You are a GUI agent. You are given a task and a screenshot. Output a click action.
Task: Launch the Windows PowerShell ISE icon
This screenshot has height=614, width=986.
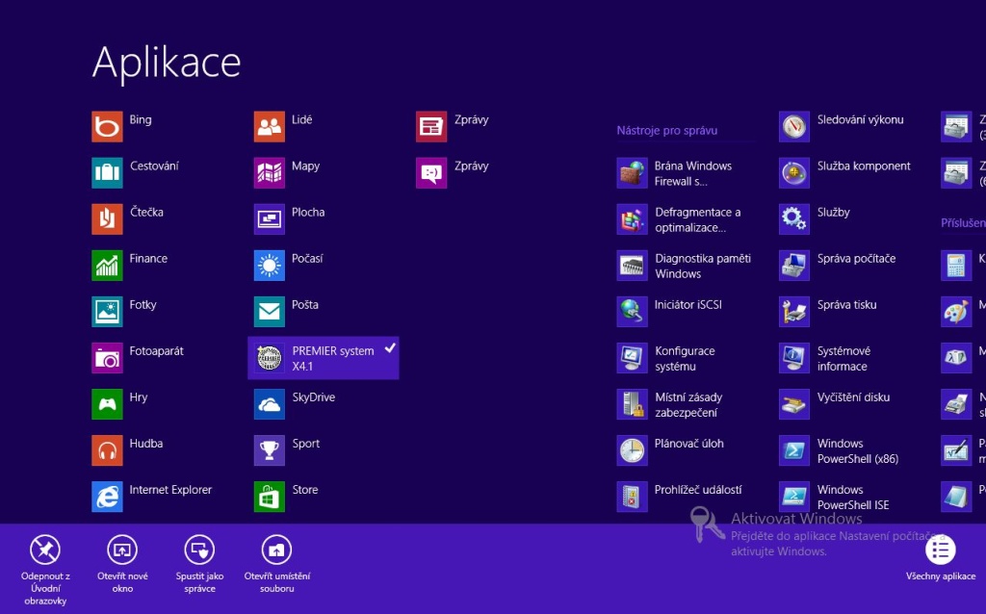point(794,496)
